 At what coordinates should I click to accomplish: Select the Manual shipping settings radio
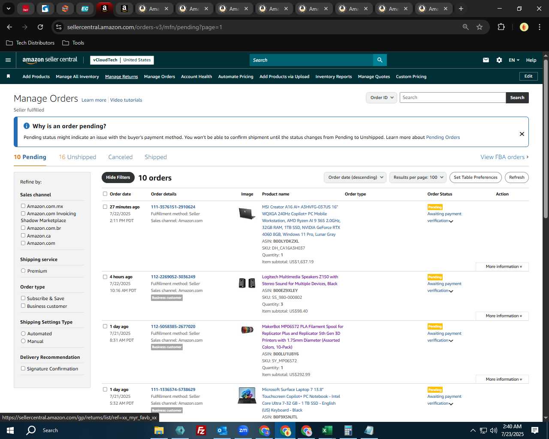23,341
